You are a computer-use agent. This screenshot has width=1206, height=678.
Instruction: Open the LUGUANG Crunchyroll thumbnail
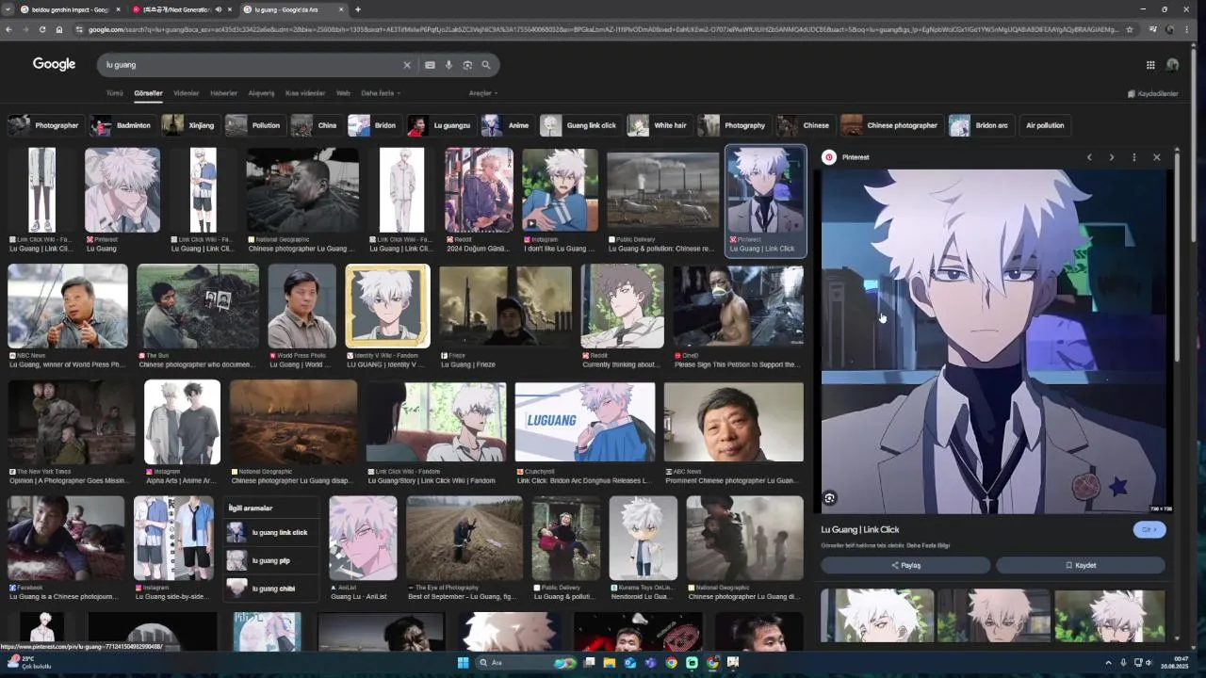point(584,423)
